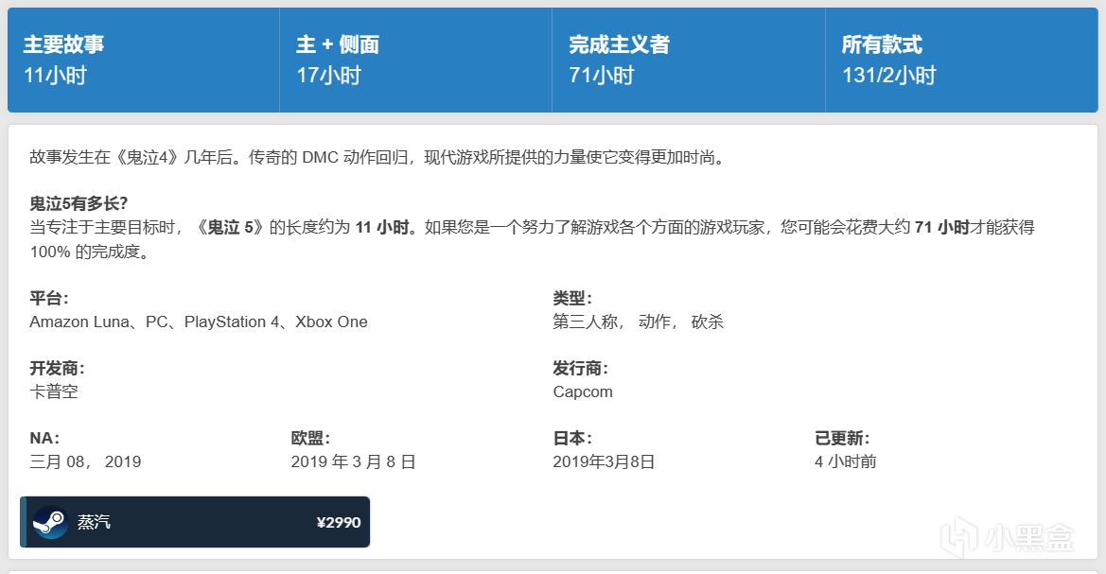Click the 砍杀 genre text
The height and width of the screenshot is (574, 1106).
pyautogui.click(x=708, y=322)
